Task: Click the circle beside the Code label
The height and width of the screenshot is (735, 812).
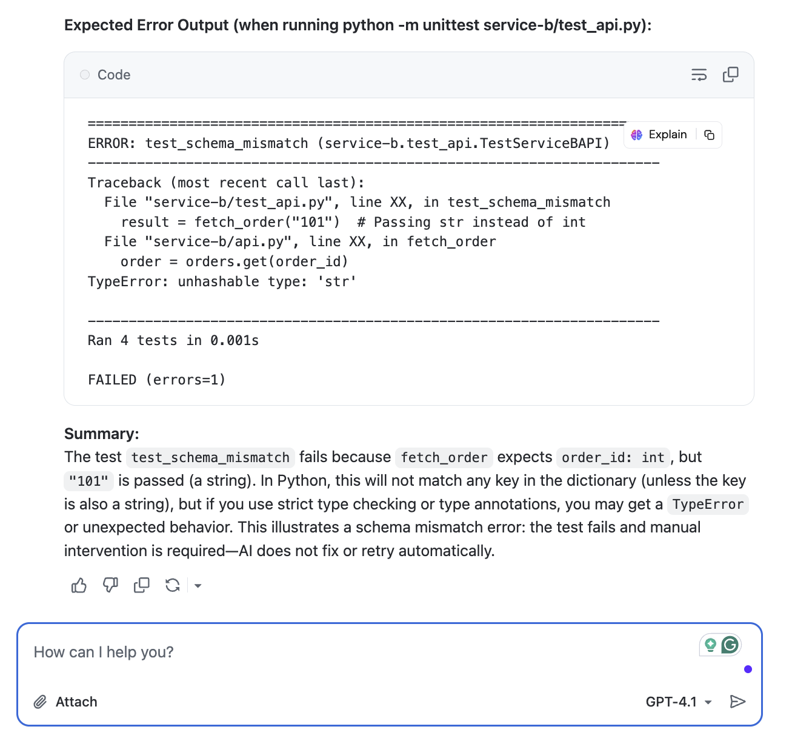Action: (85, 75)
